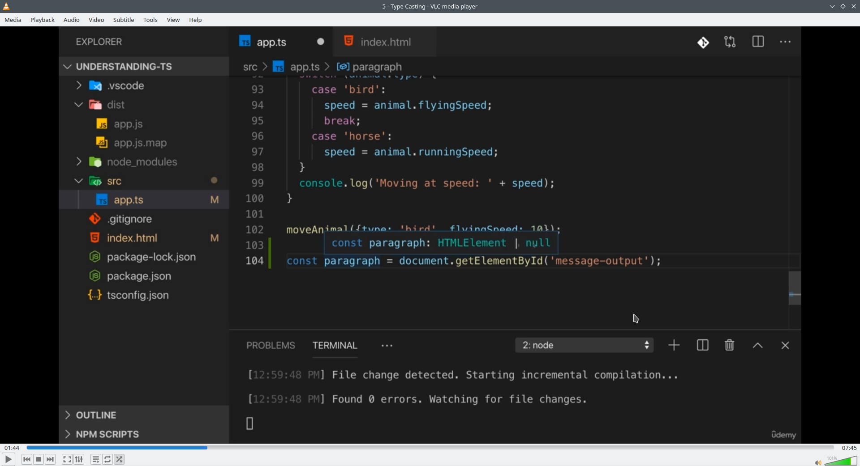
Task: Click the 07:45 total time label
Action: coord(849,448)
